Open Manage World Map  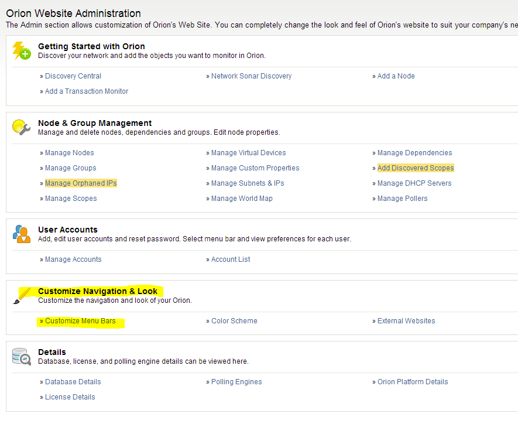coord(242,199)
